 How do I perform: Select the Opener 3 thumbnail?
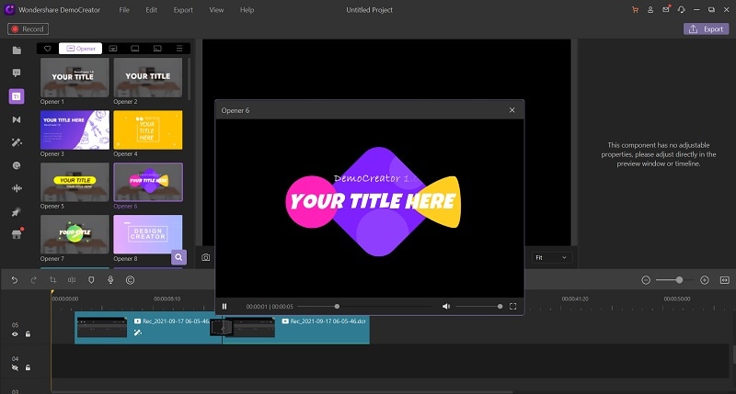click(75, 129)
